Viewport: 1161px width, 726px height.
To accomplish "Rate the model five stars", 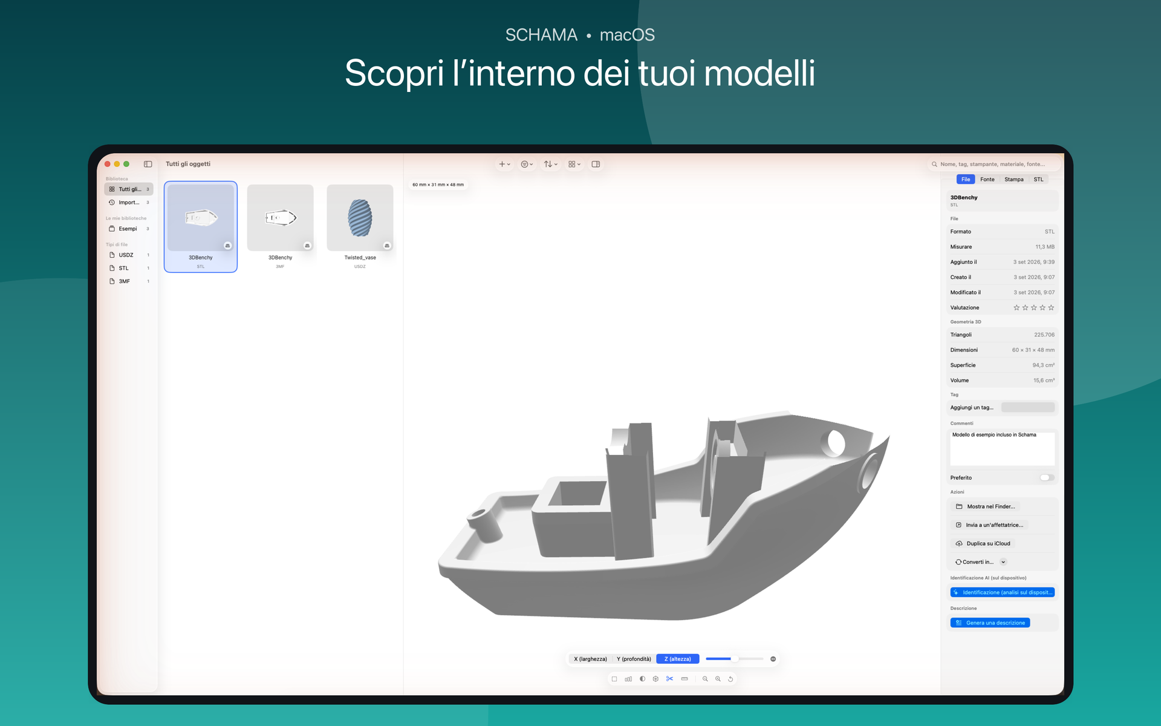I will (x=1051, y=307).
